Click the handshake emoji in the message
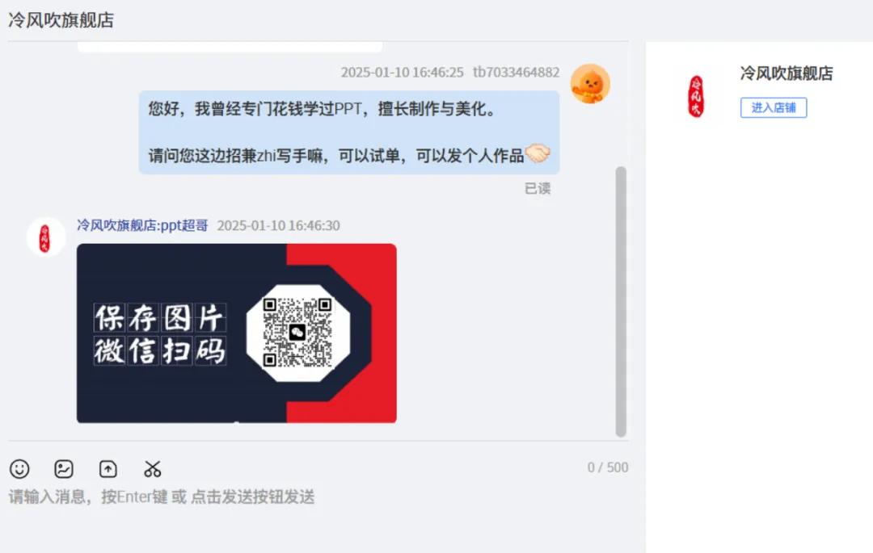Screen dimensions: 873x553 [538, 153]
